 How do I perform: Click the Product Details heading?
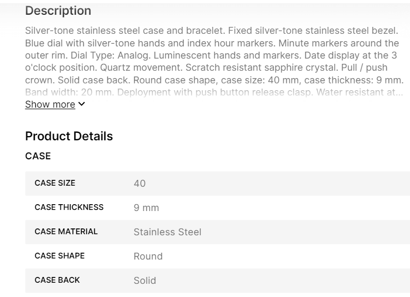(x=69, y=136)
